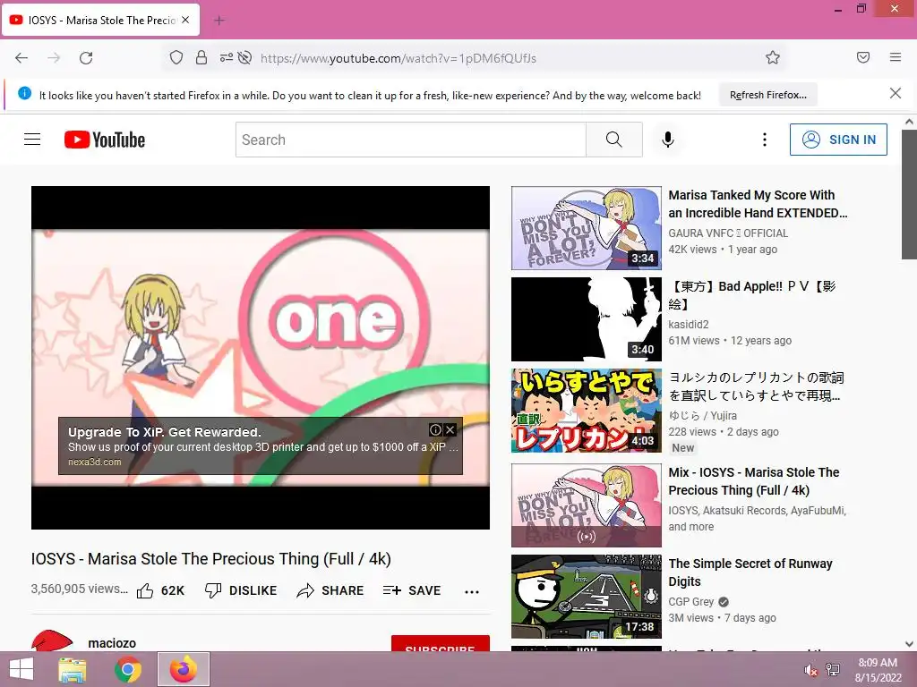
Task: Open the Bad Apple!! PV thumbnail
Action: [586, 319]
